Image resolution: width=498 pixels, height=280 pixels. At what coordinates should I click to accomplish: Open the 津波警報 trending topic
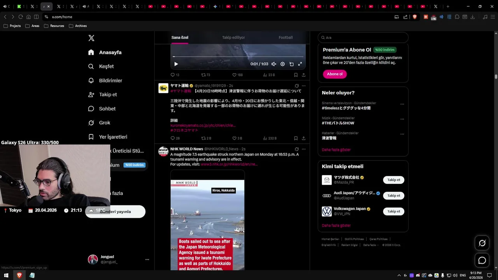pos(329,138)
